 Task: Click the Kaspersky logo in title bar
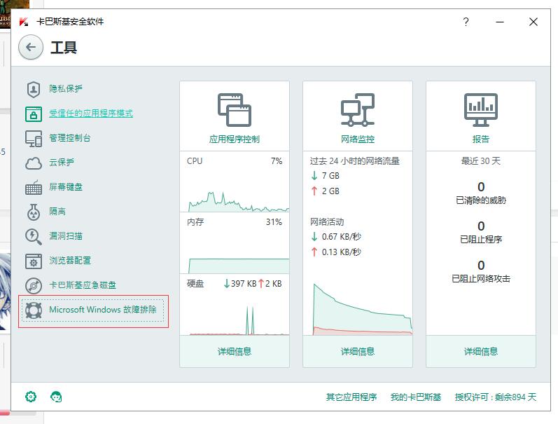click(x=24, y=22)
